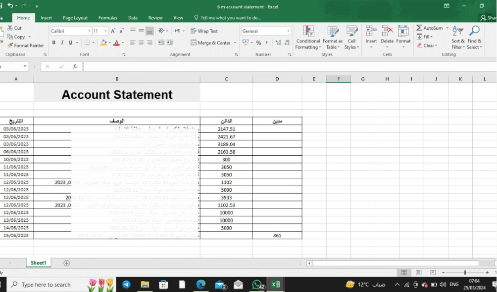This screenshot has width=497, height=292.
Task: Apply Conditional Formatting icon
Action: click(x=308, y=31)
